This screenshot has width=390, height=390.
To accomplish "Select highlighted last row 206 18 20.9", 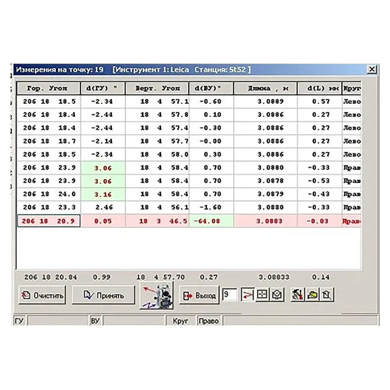I will pos(48,221).
